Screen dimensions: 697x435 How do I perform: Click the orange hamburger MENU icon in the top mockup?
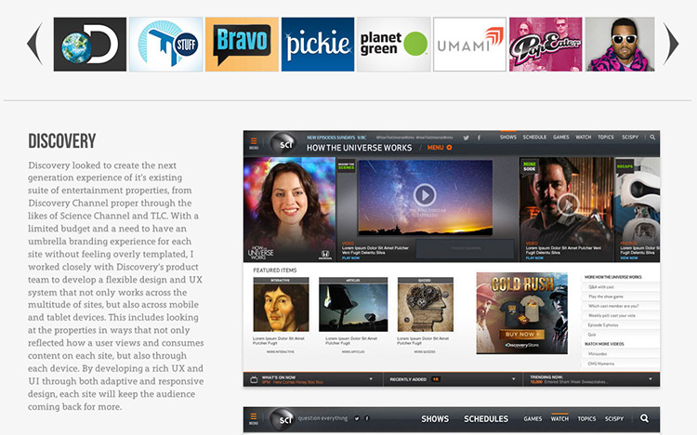(254, 143)
